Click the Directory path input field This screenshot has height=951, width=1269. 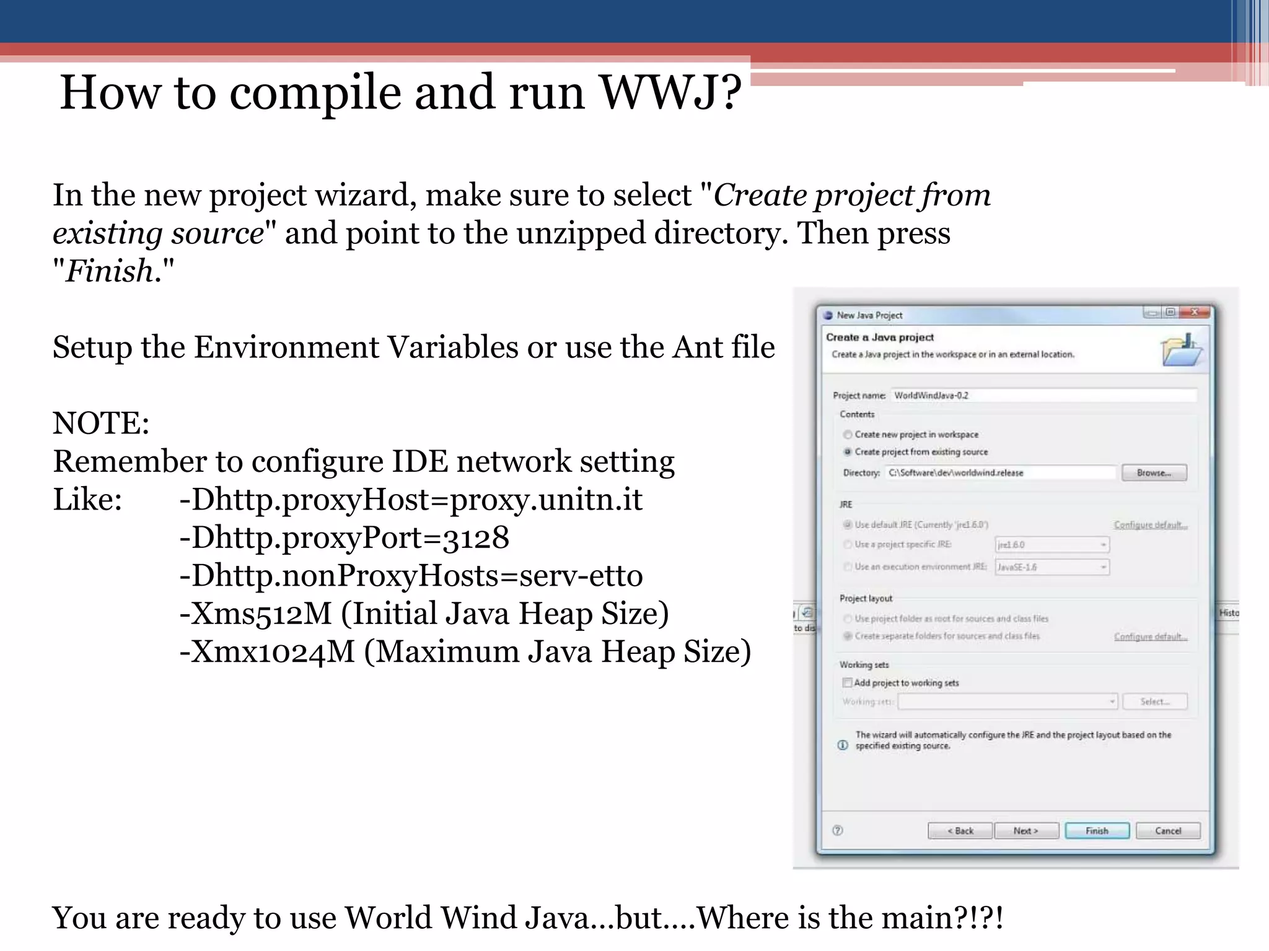1001,473
